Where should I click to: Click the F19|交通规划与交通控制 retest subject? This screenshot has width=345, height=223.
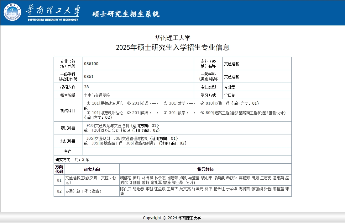pyautogui.click(x=107, y=126)
